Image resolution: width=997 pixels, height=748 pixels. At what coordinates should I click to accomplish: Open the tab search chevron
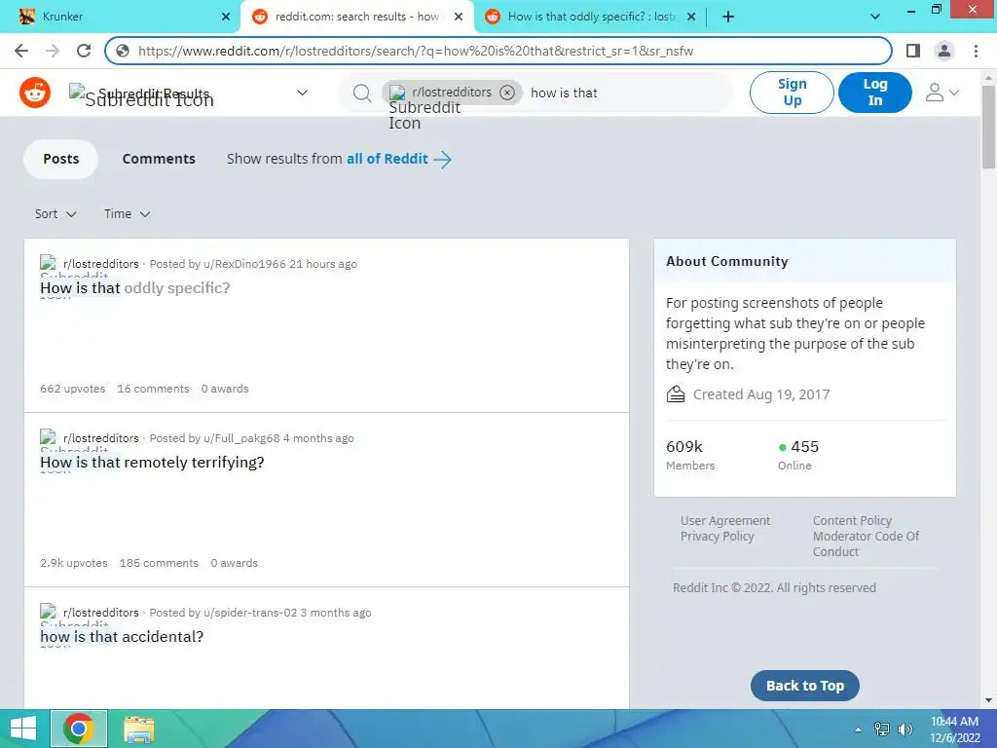click(875, 17)
